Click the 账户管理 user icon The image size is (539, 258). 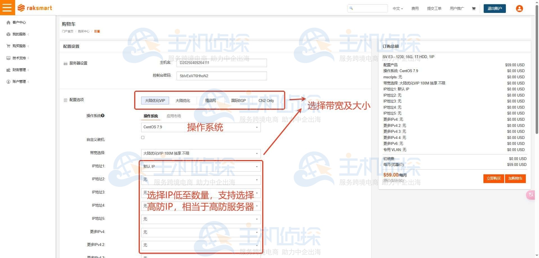point(8,81)
